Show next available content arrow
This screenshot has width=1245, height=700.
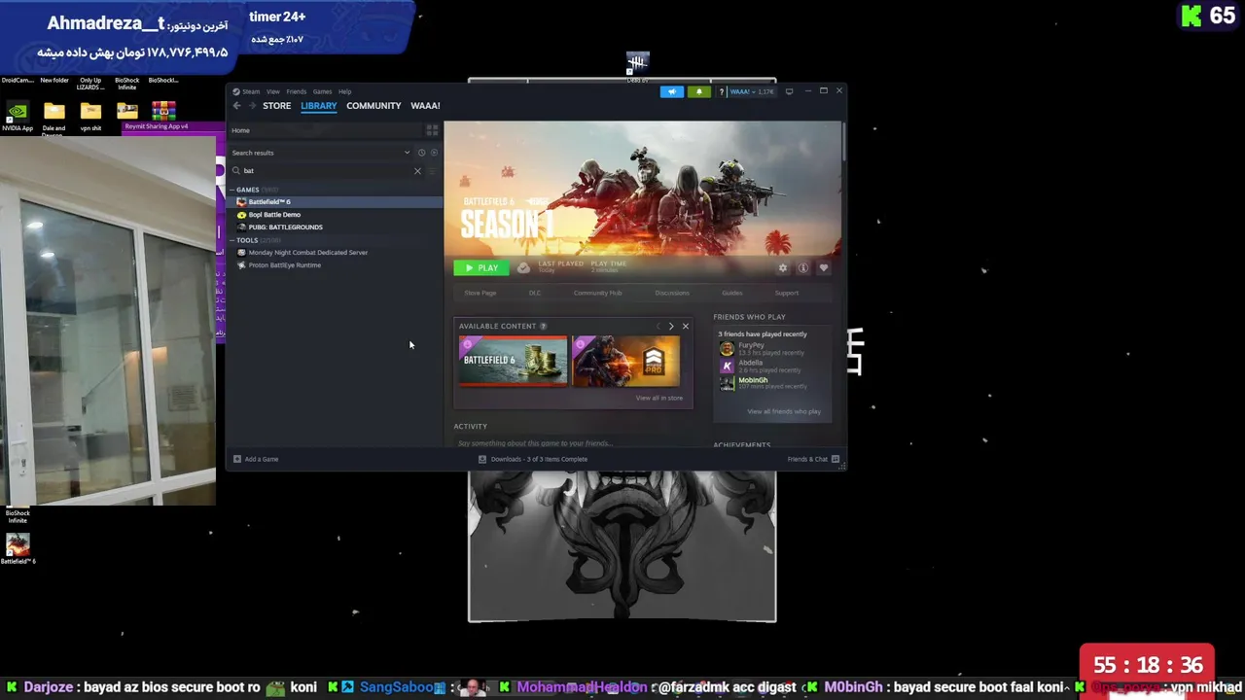[x=670, y=327]
